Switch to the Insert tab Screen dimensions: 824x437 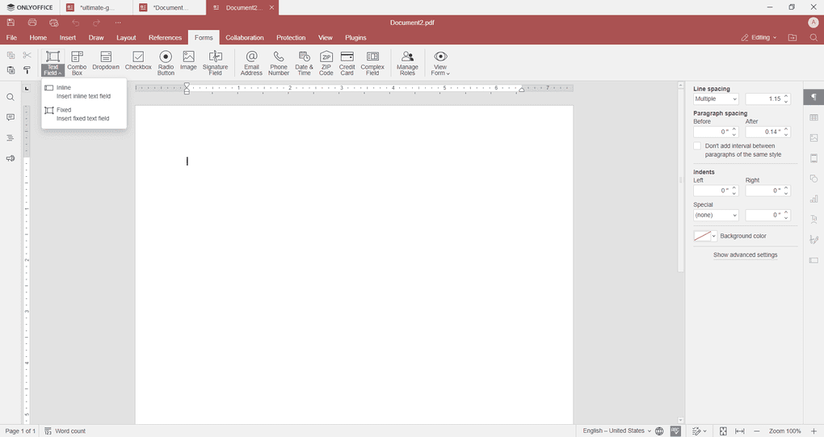[x=68, y=38]
